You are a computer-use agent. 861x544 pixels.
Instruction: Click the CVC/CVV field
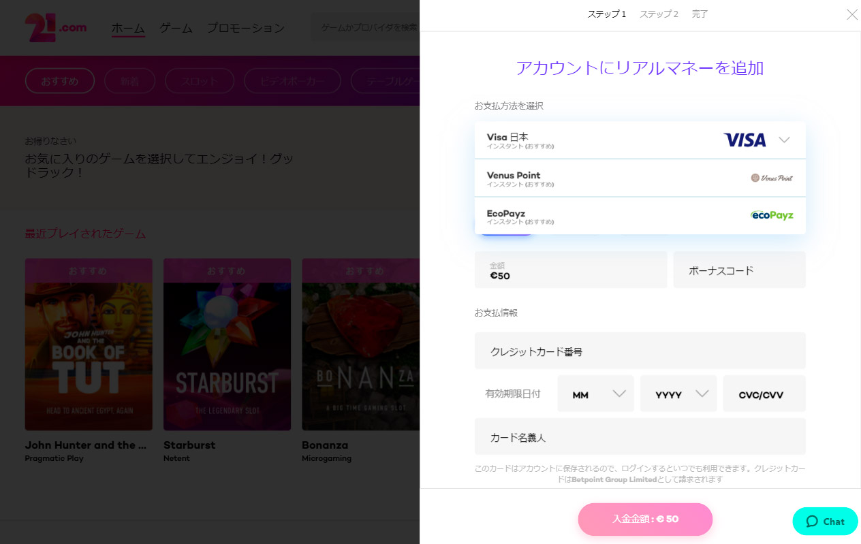[x=764, y=394]
